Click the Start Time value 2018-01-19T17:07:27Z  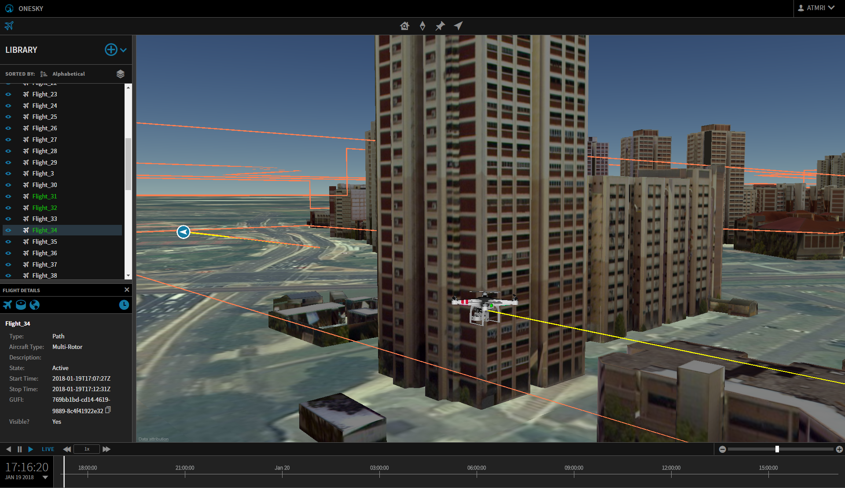[x=81, y=378]
